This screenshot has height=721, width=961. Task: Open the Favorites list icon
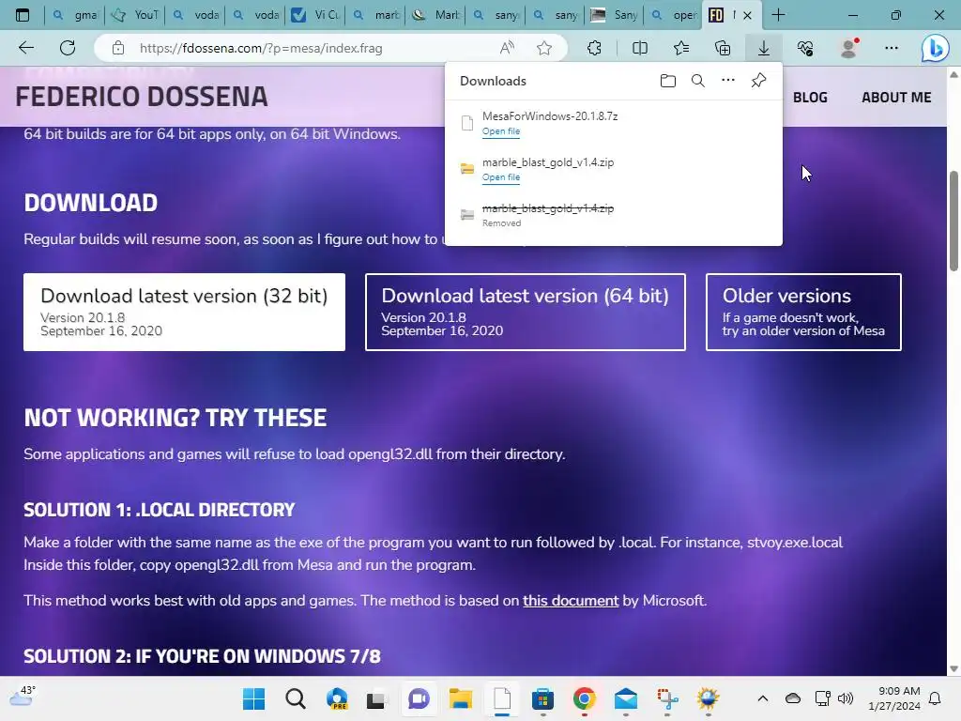(681, 48)
